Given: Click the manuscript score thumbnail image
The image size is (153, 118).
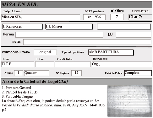Looking at the screenshot, I should point(130,101).
